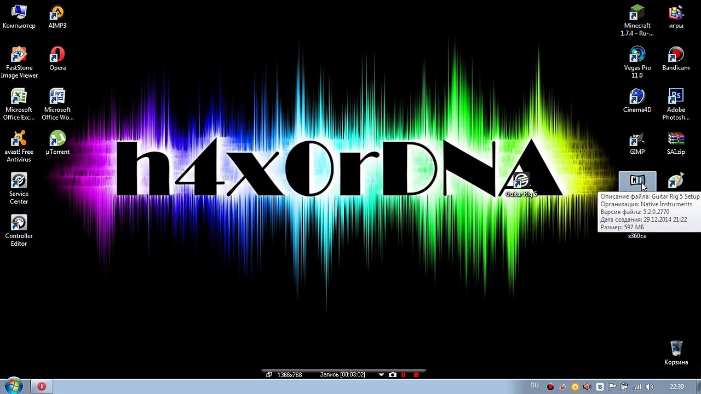Select the Controller Editor shortcut
The height and width of the screenshot is (394, 701).
[19, 231]
